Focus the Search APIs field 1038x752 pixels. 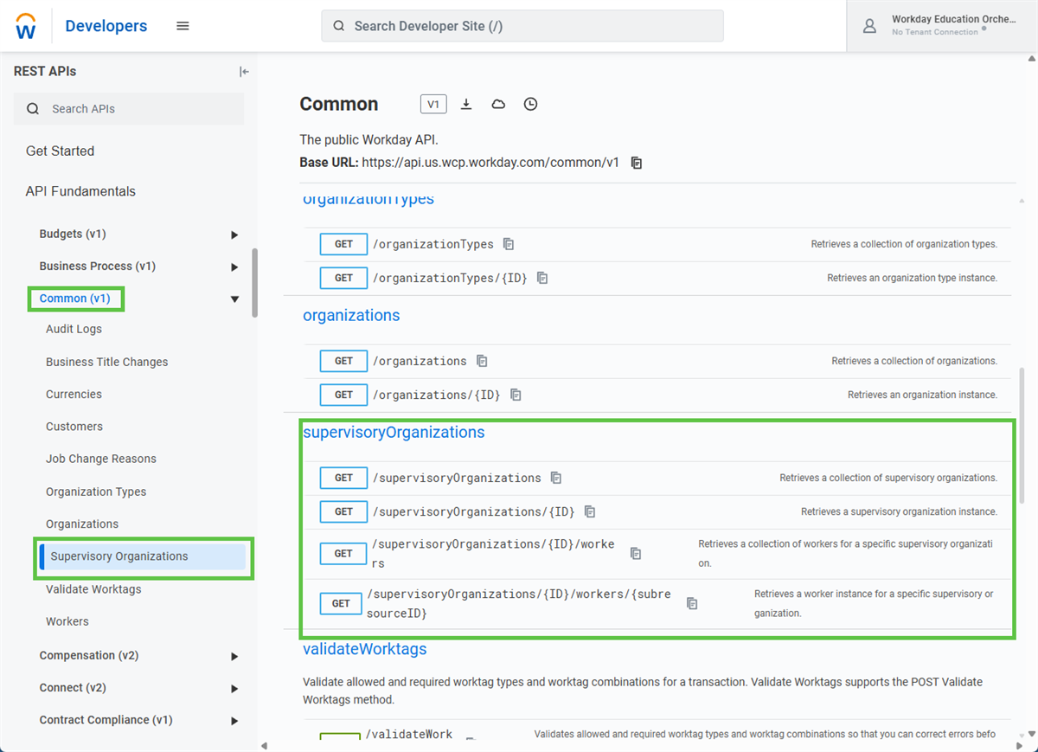click(129, 109)
